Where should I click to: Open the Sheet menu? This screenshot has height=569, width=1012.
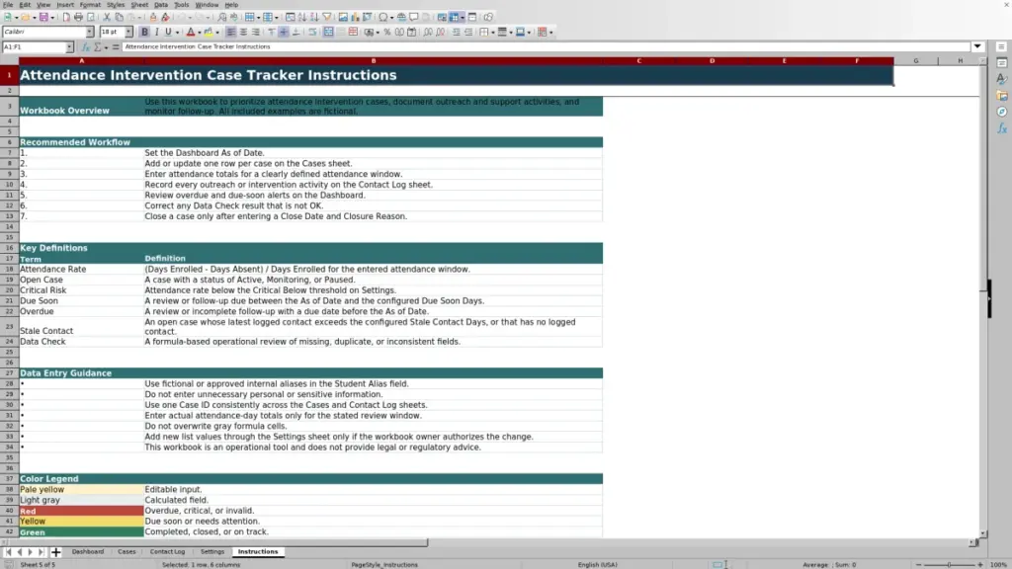pyautogui.click(x=139, y=5)
